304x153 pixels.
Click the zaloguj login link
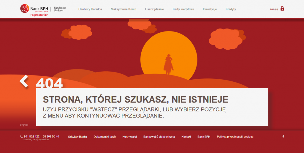274,9
